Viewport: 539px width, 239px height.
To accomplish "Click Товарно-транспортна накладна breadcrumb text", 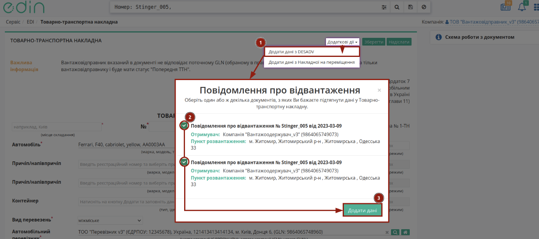I will (79, 22).
